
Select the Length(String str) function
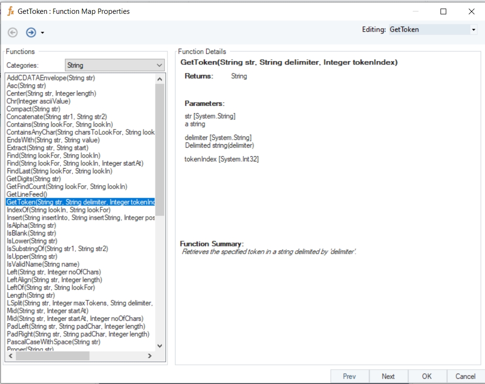tap(31, 295)
